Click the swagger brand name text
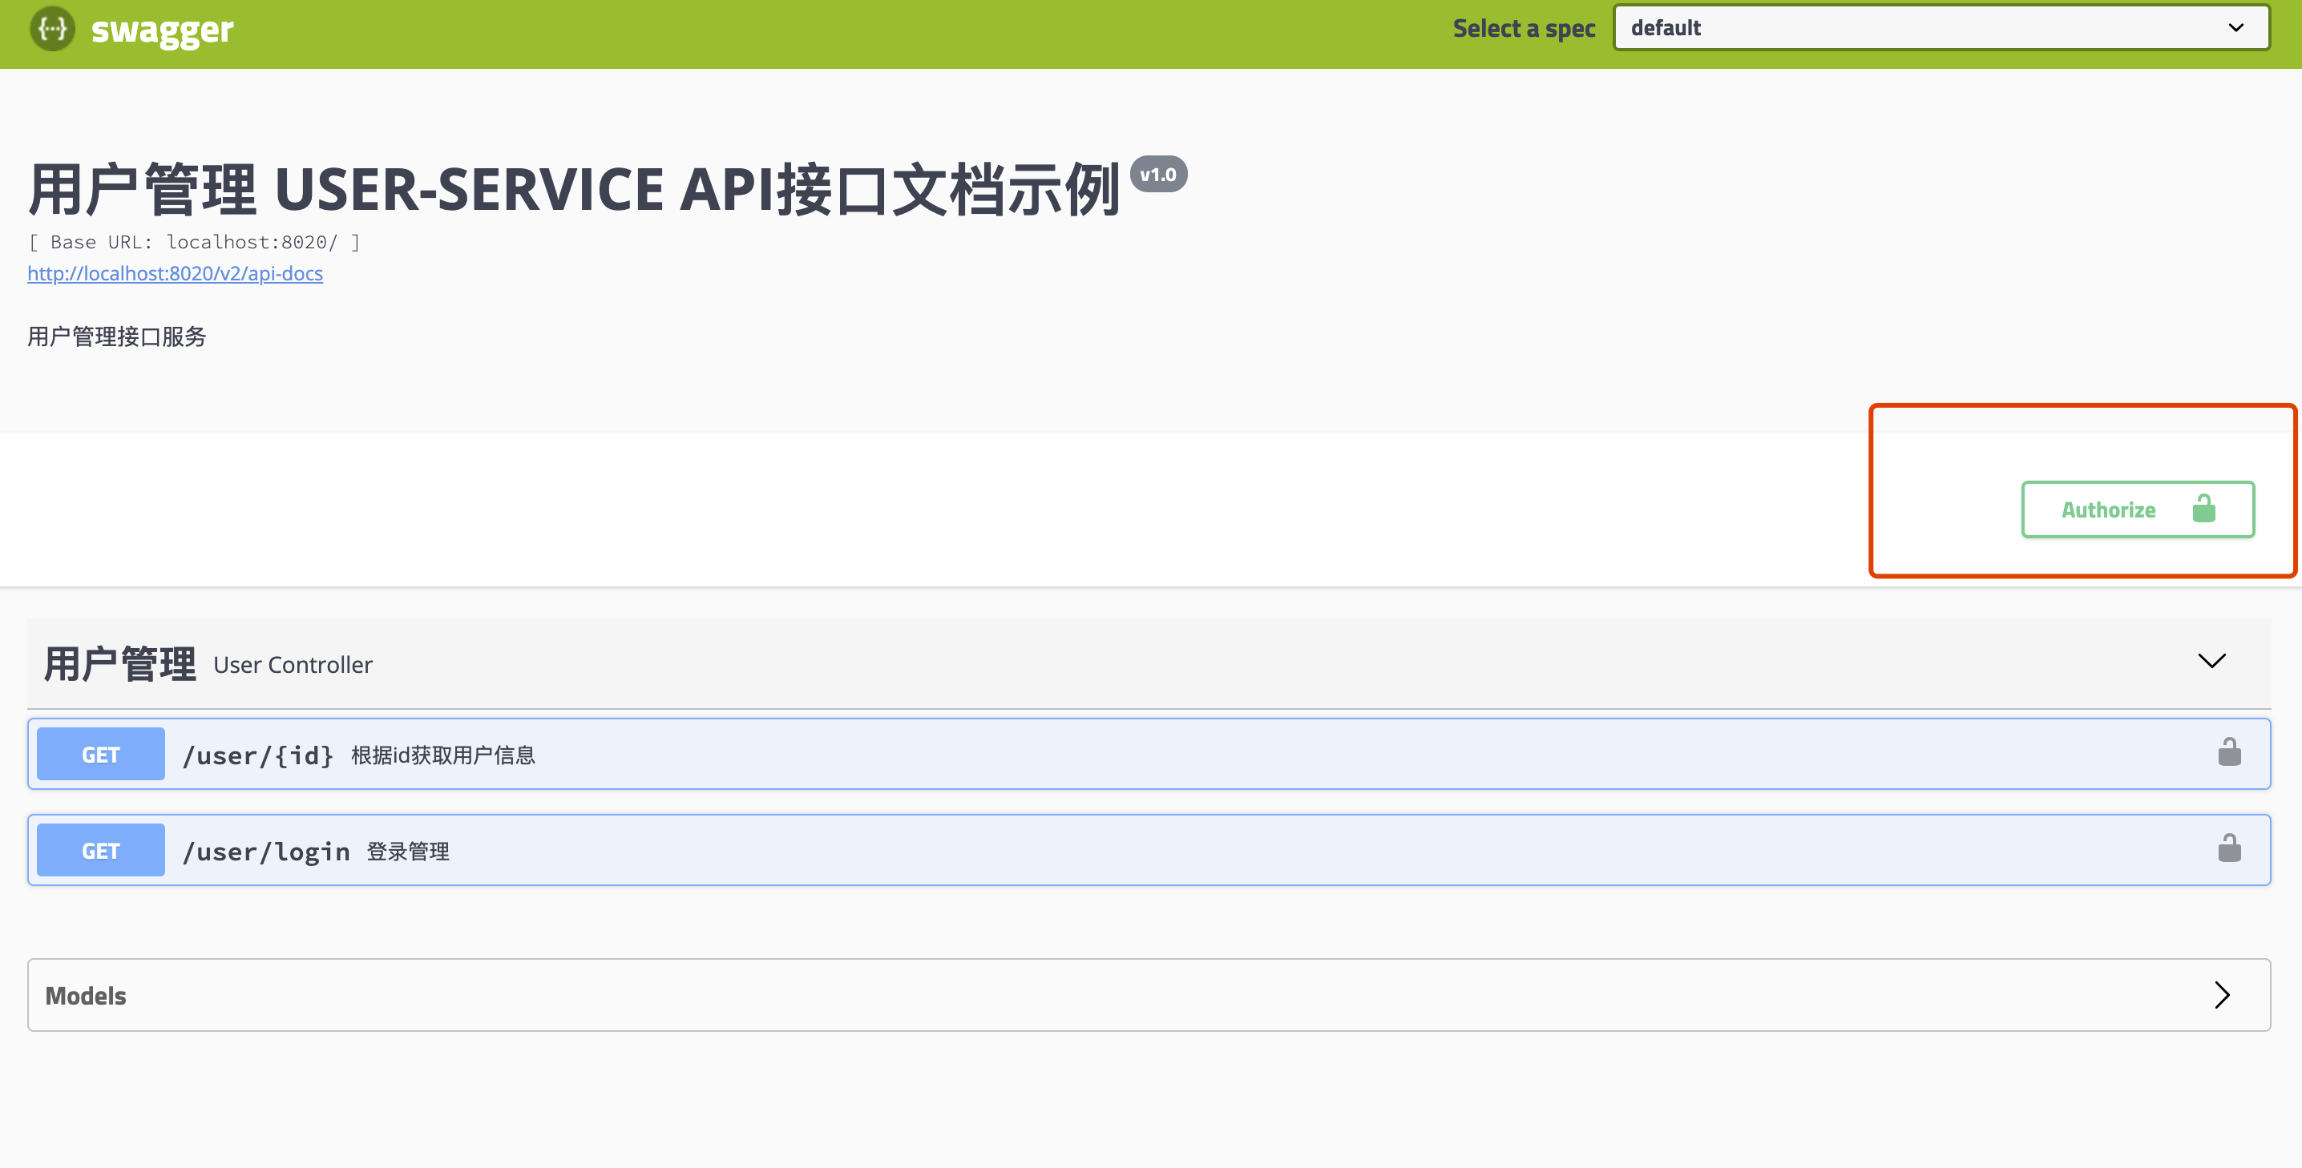The image size is (2302, 1168). (163, 30)
